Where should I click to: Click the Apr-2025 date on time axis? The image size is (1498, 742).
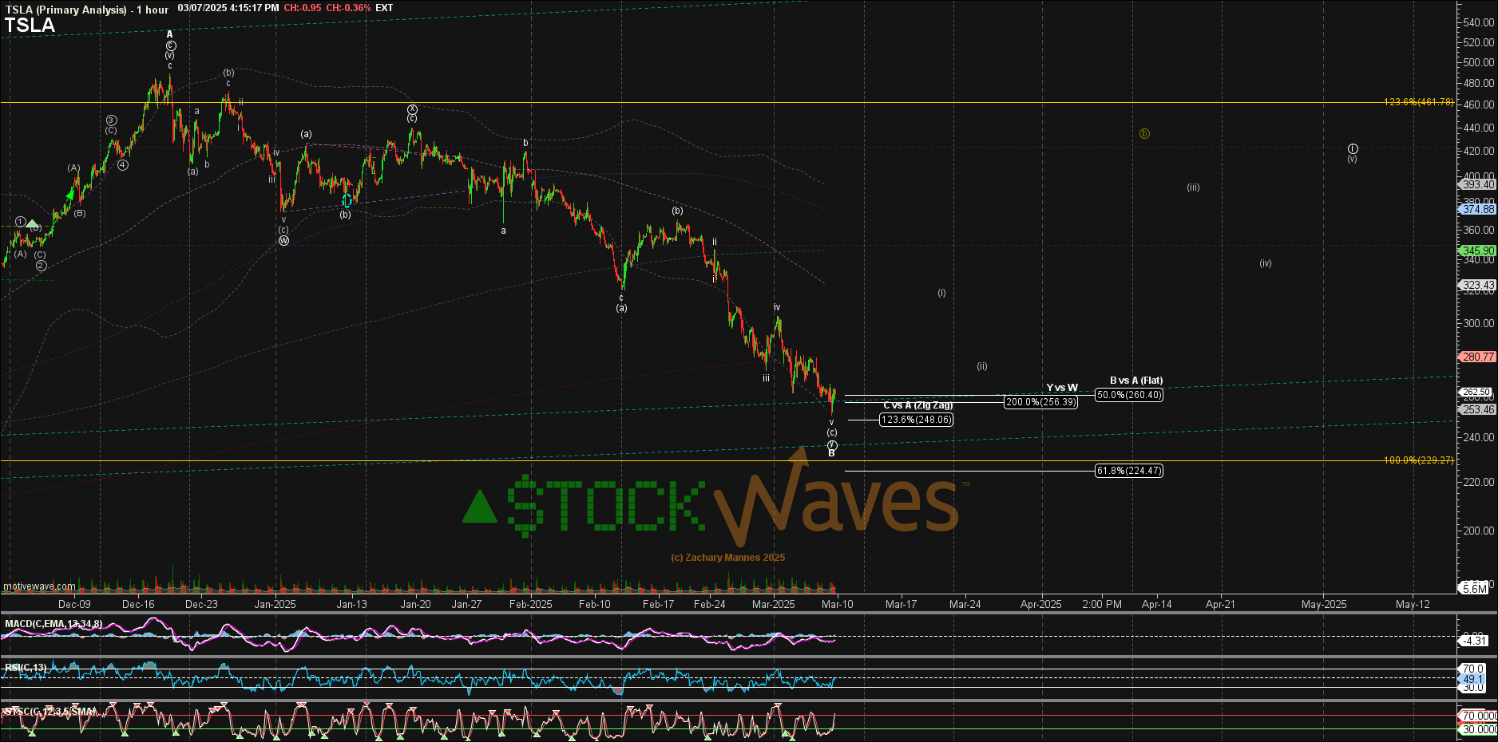click(x=1041, y=604)
